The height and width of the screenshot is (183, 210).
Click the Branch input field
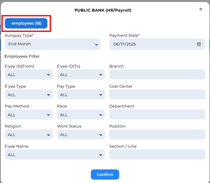(x=157, y=74)
